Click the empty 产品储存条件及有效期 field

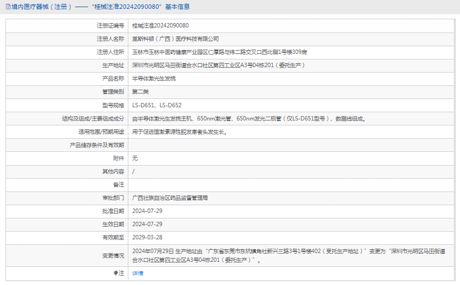(x=291, y=145)
